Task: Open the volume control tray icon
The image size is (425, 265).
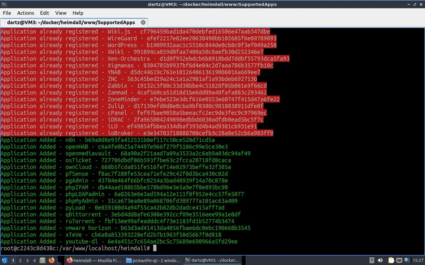Action: pyautogui.click(x=380, y=260)
